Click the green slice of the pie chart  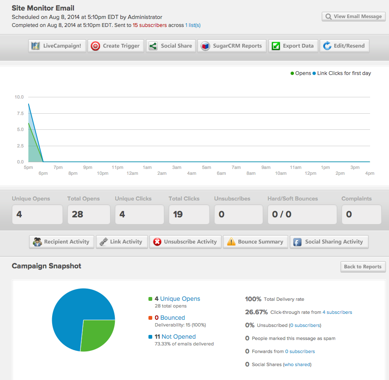coord(97,334)
